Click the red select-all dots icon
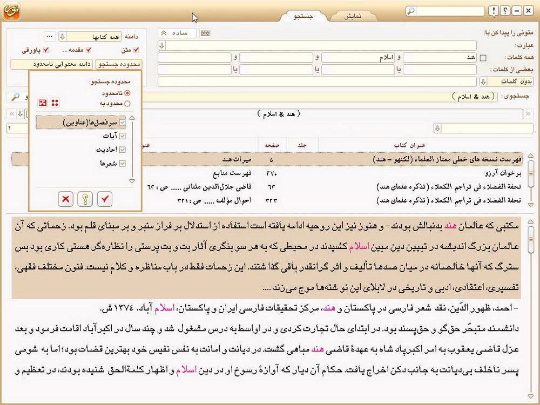 point(55,103)
